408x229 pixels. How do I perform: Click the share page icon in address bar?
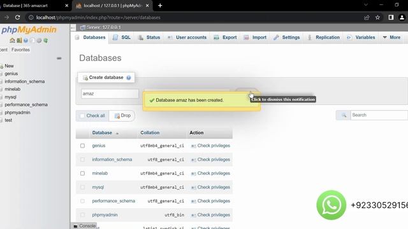coord(367,17)
